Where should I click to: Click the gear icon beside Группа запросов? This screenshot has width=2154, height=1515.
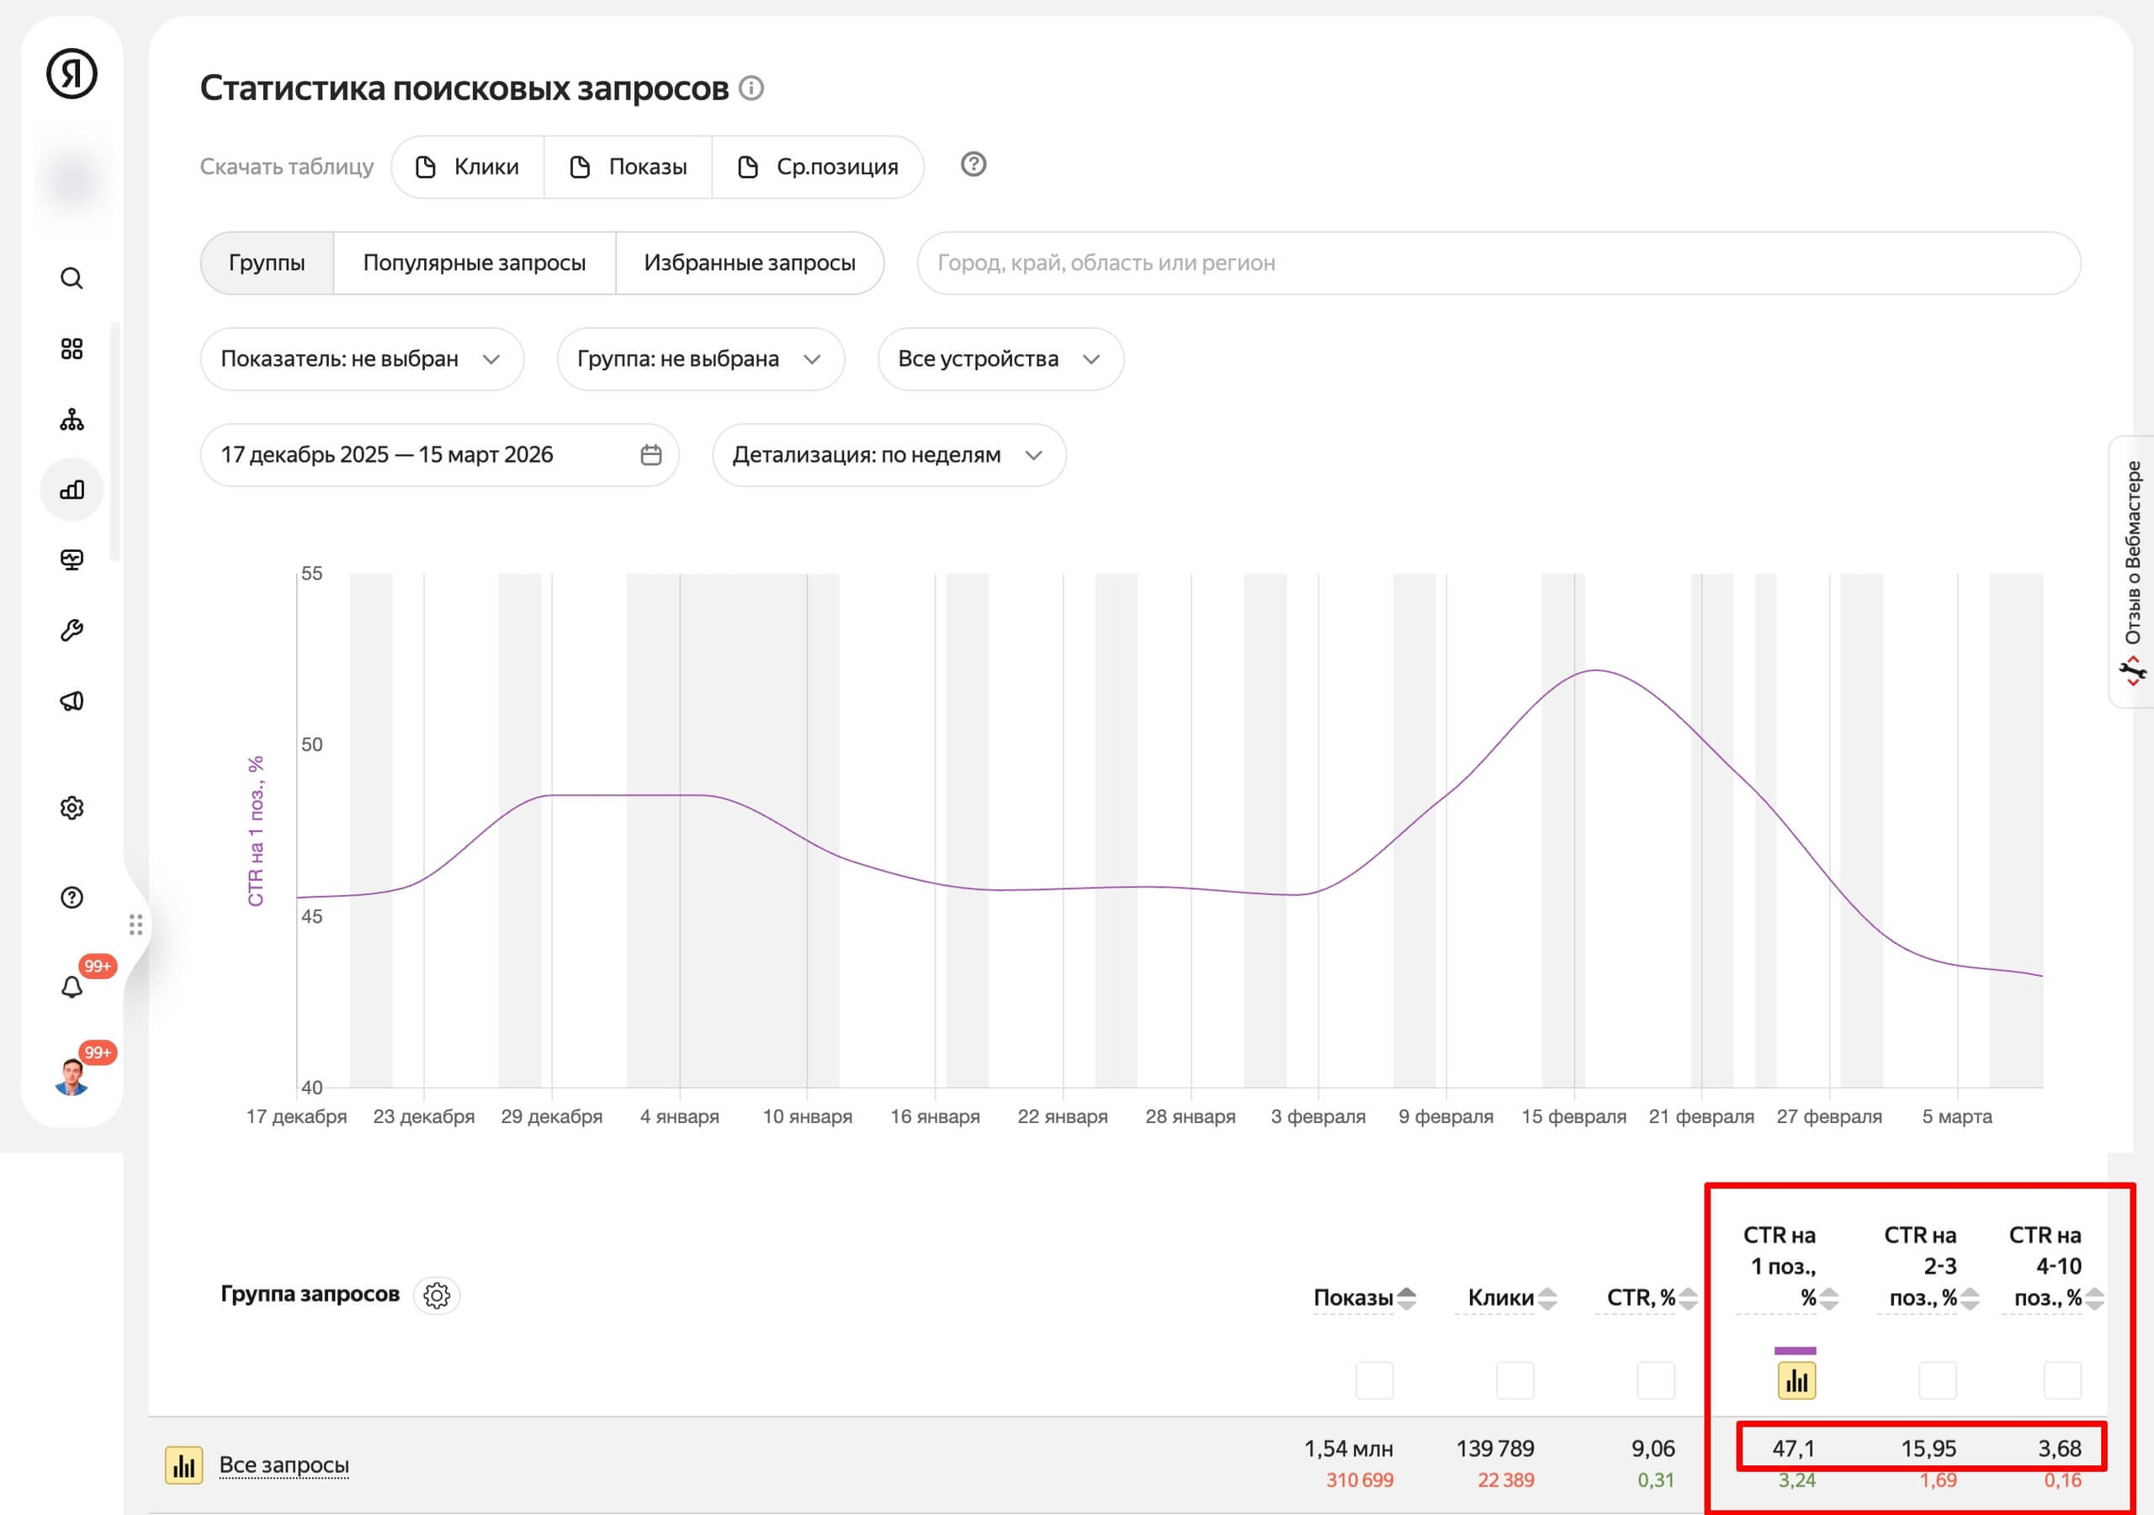coord(436,1295)
